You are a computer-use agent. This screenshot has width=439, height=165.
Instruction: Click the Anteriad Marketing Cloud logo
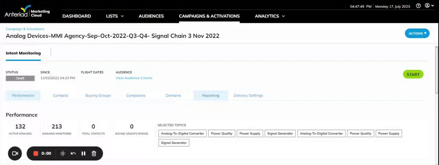(x=27, y=12)
